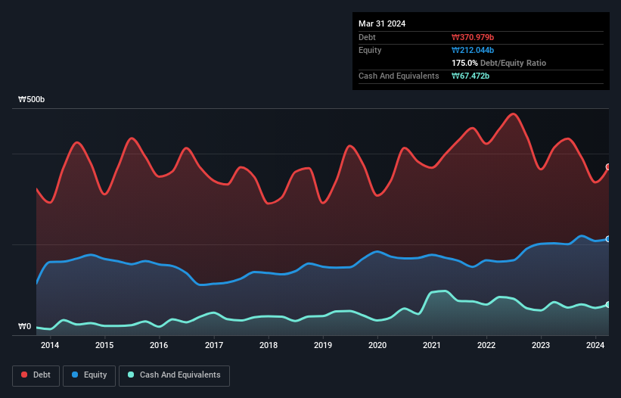The height and width of the screenshot is (398, 621).
Task: Click the 2021 x-axis label
Action: [432, 345]
